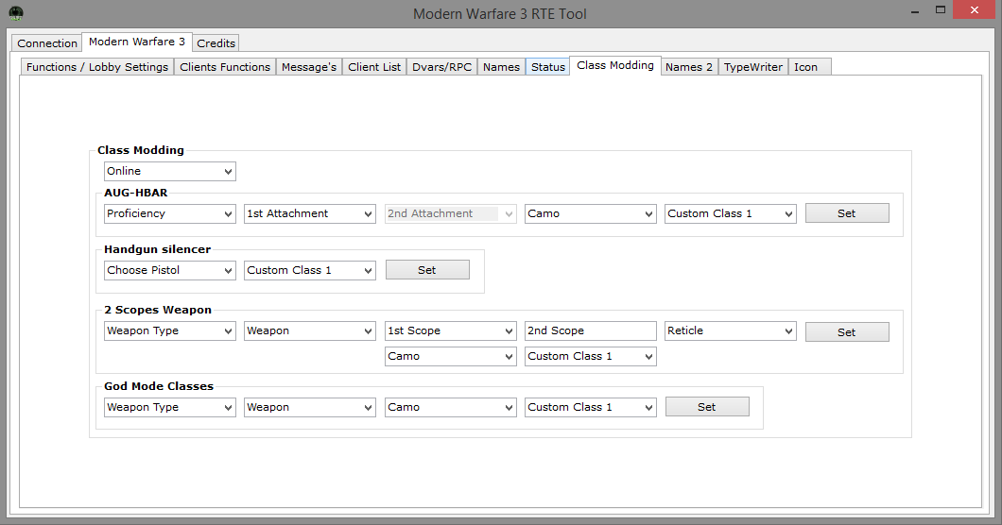
Task: Open the Credits tab
Action: point(216,43)
